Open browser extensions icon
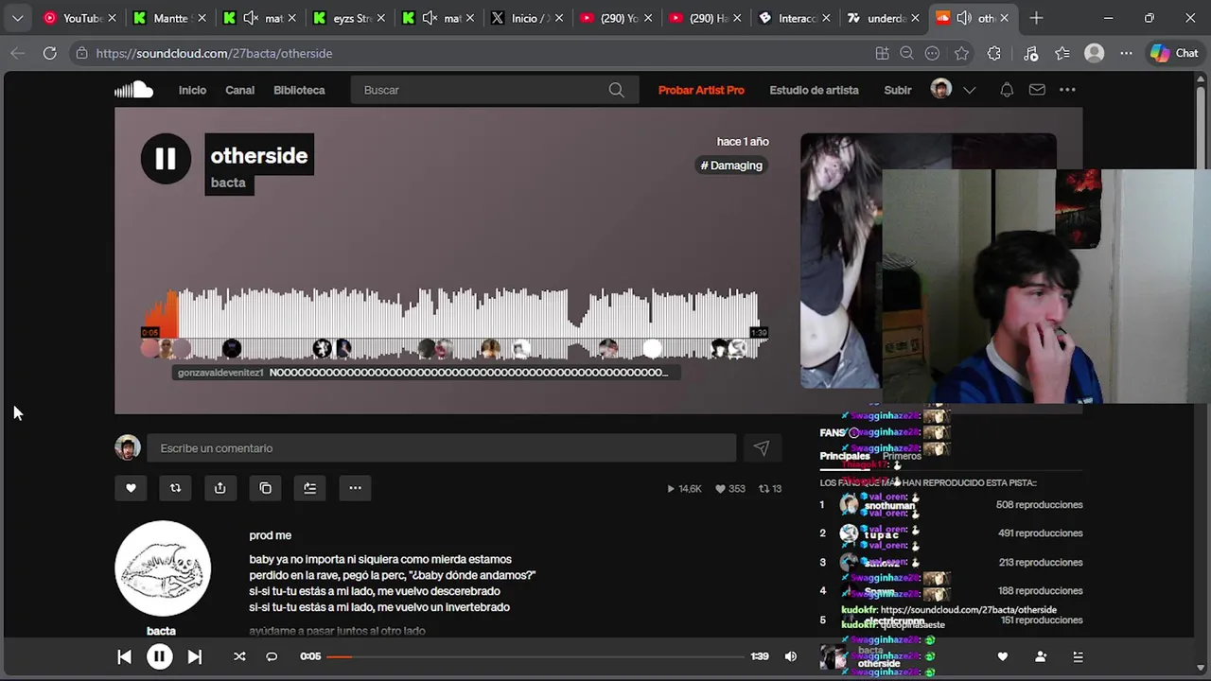This screenshot has height=681, width=1211. (x=993, y=54)
